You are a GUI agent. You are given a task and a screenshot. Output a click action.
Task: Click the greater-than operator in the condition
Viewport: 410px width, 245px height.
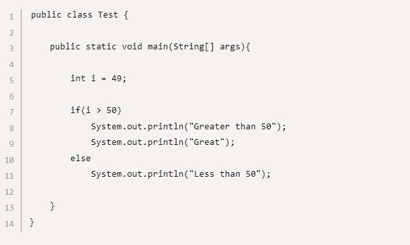coord(98,110)
